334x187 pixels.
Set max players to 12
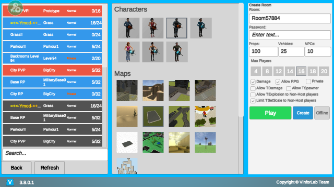tap(278, 71)
